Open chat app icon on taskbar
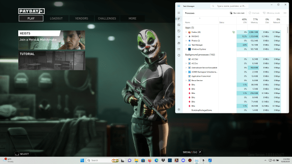 (130, 160)
